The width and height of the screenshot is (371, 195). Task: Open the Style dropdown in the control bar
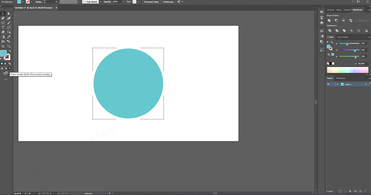click(x=138, y=2)
